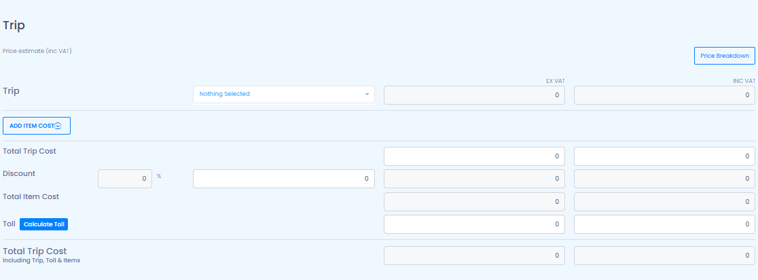The image size is (758, 280).
Task: Click the Discount INC VAT field
Action: tap(664, 179)
